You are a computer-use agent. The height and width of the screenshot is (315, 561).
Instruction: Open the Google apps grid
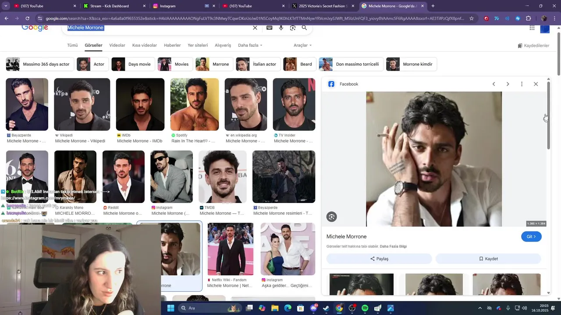(x=532, y=28)
